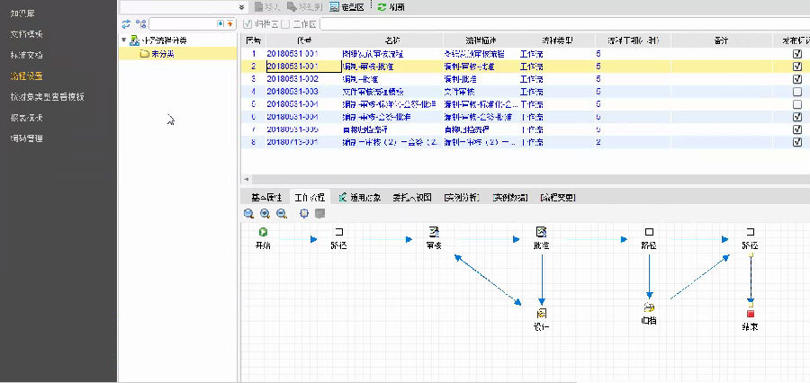Click the first zoom magnifier icon above workflow canvas
Viewport: 810px width, 383px height.
[248, 214]
